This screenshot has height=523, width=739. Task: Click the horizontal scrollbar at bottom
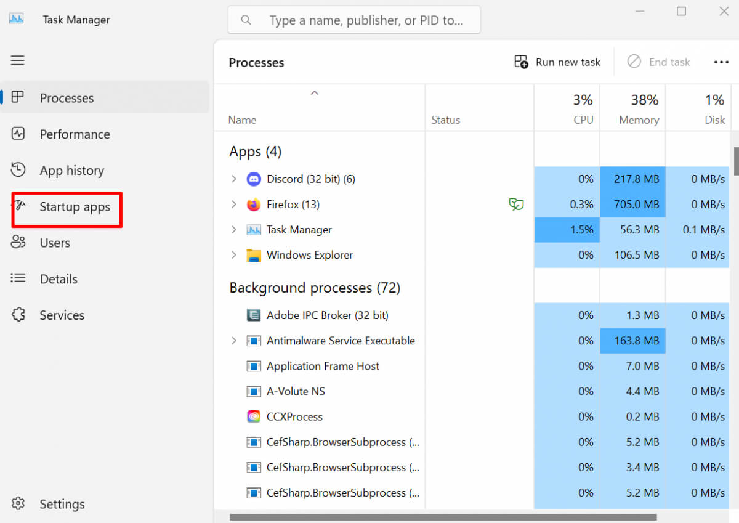pos(443,517)
